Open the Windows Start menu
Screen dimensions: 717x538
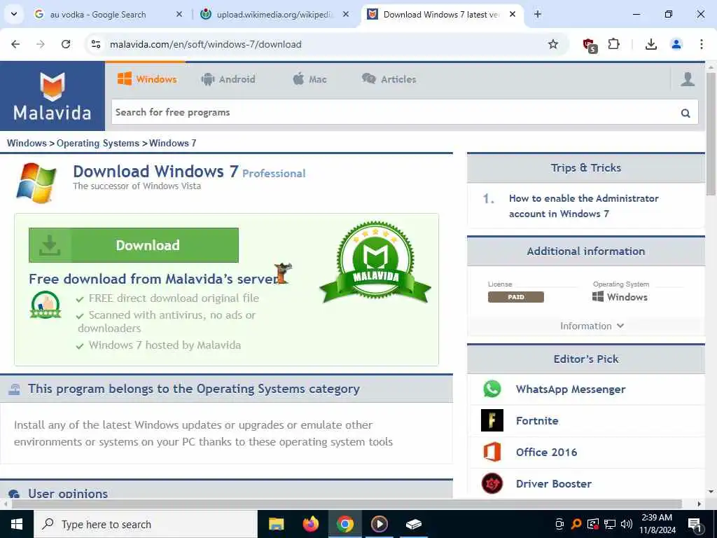click(17, 524)
